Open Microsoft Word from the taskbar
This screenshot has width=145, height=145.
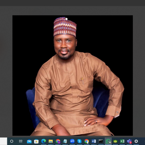94,141
